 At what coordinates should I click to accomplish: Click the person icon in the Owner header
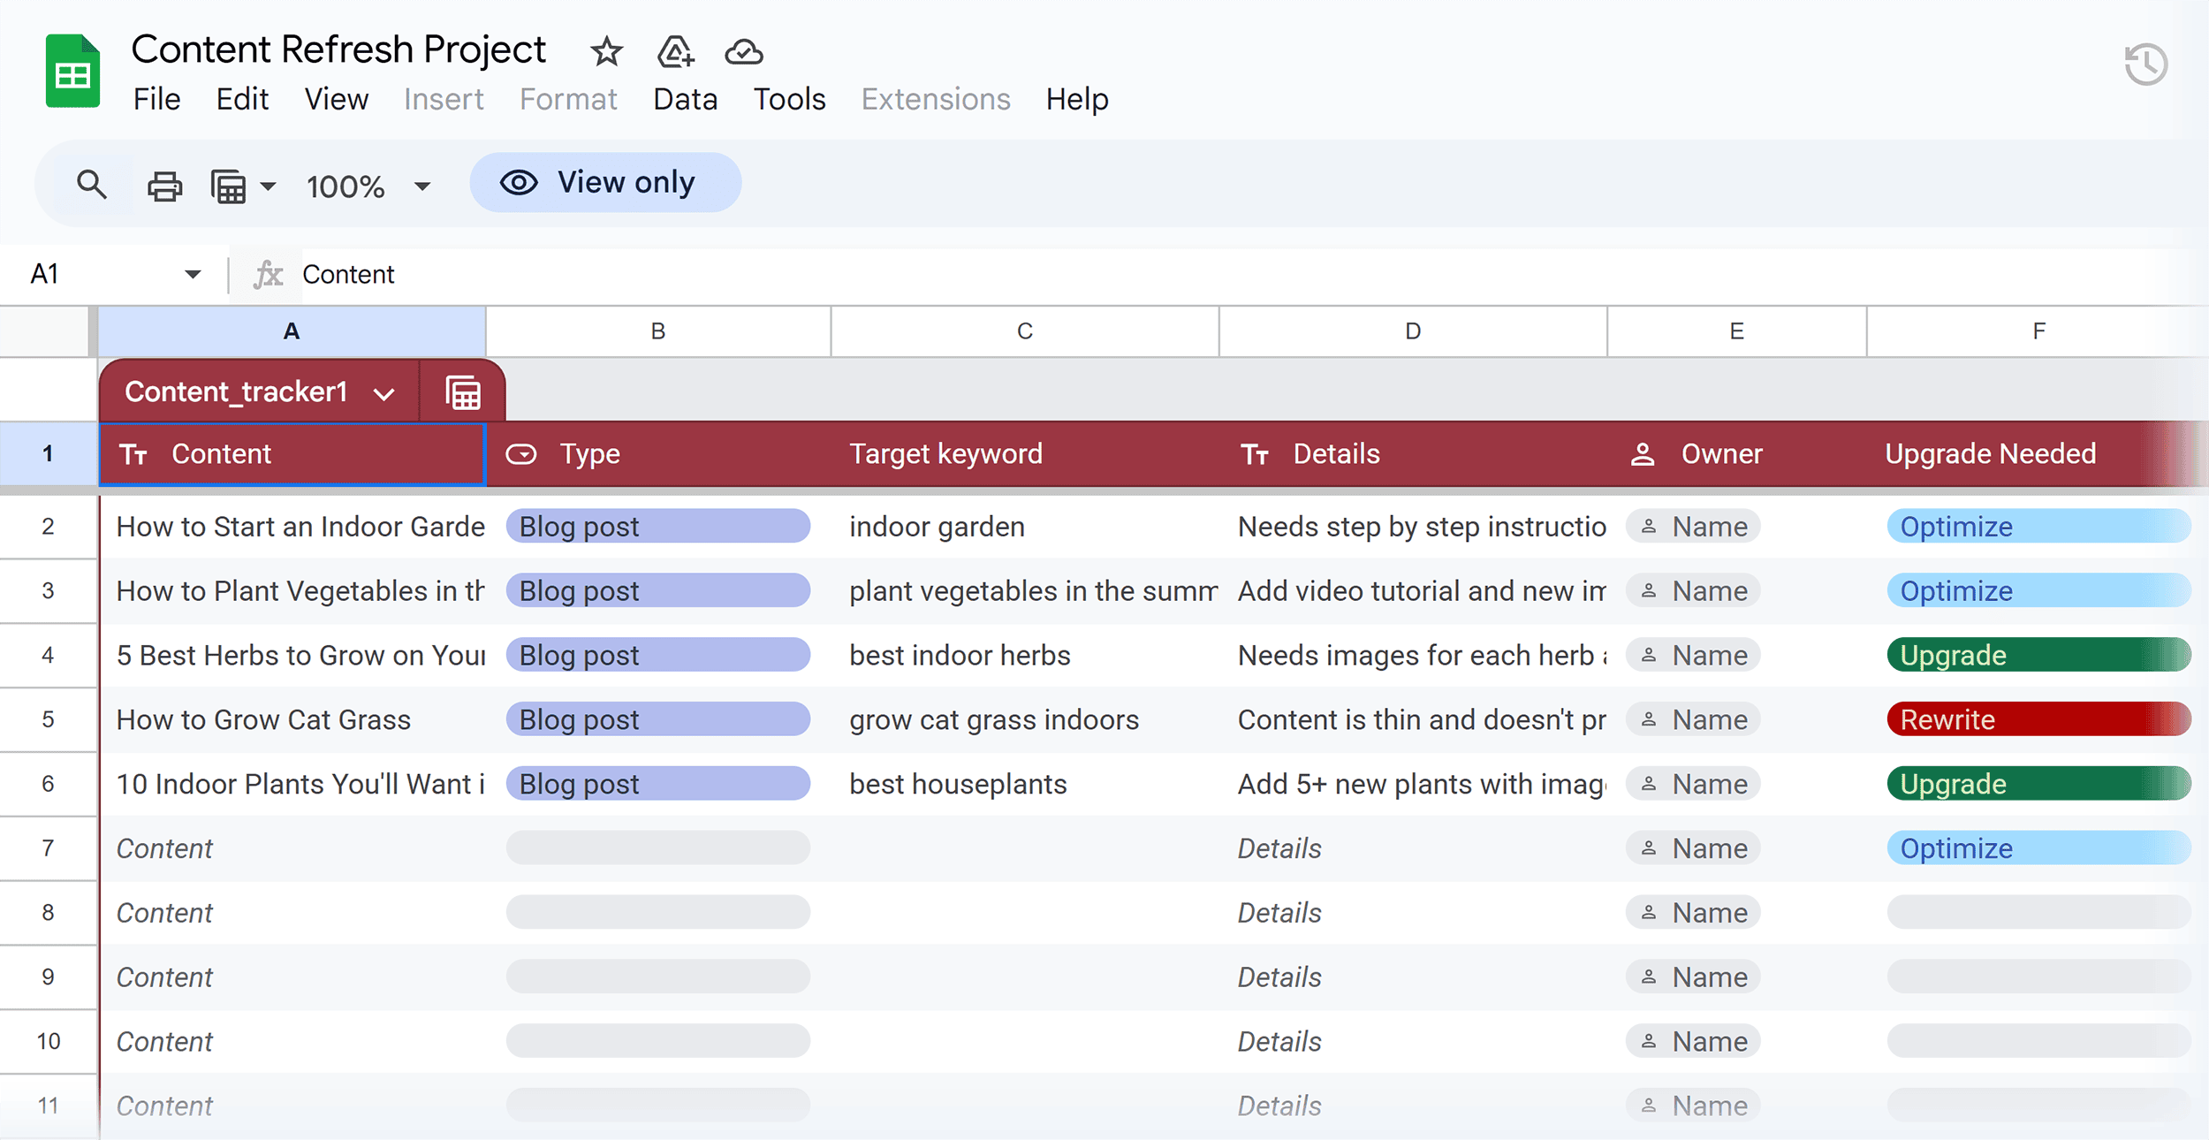pyautogui.click(x=1643, y=453)
